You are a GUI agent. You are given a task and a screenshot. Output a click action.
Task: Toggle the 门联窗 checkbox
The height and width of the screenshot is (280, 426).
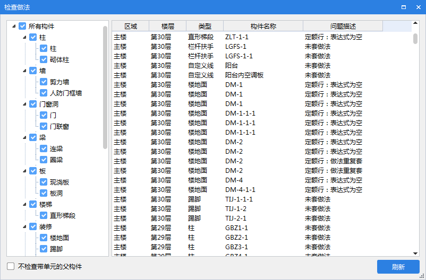pyautogui.click(x=44, y=126)
